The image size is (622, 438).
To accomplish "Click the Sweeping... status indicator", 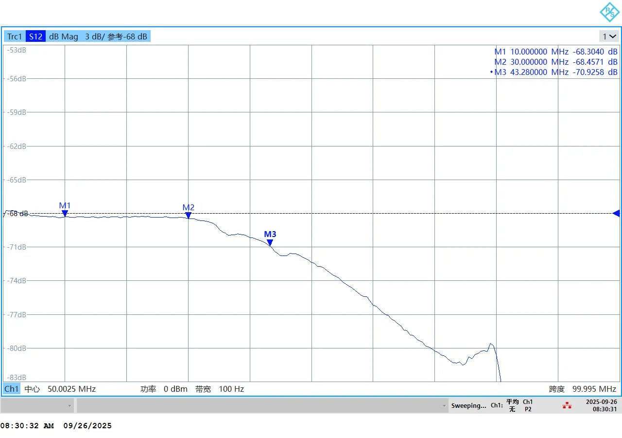I will coord(468,405).
